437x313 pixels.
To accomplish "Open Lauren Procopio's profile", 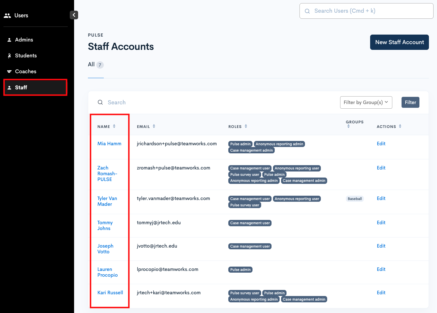I will pyautogui.click(x=108, y=272).
